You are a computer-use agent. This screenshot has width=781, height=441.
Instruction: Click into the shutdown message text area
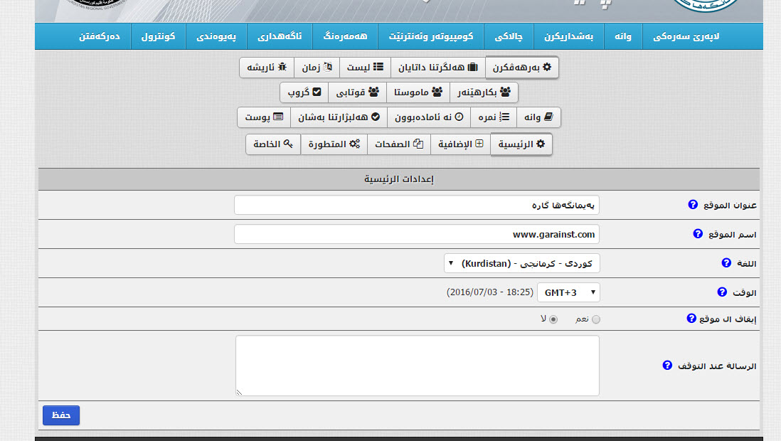pos(417,366)
